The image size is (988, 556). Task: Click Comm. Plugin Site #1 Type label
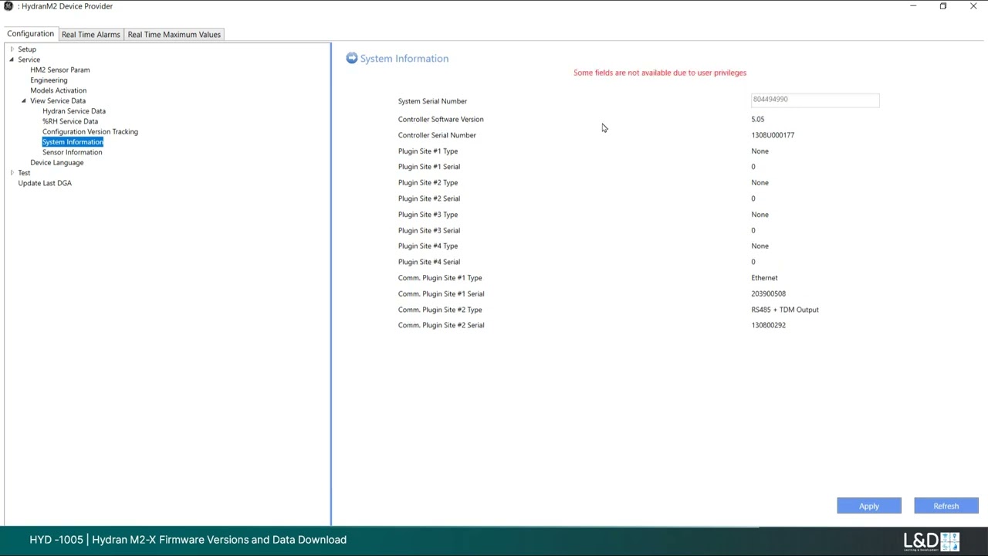[440, 278]
